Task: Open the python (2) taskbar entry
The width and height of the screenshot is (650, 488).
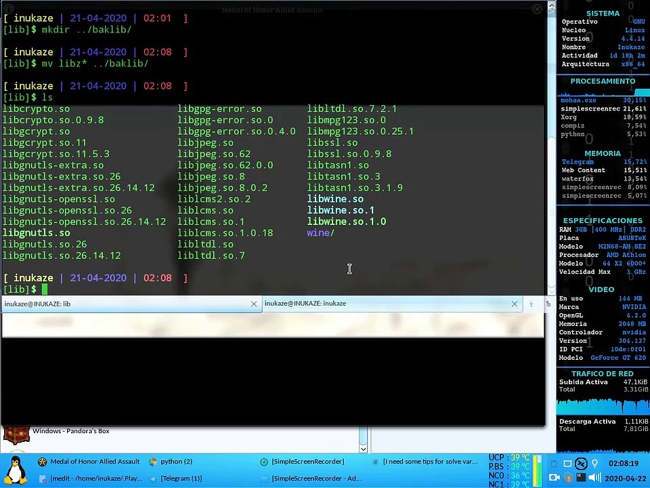Action: coord(171,462)
